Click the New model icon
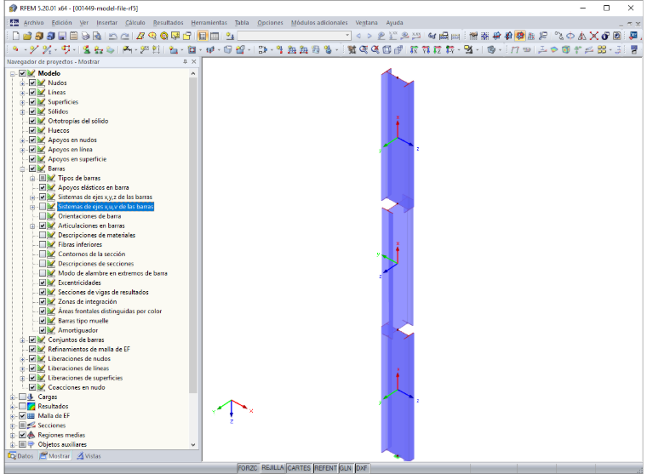Viewport: 647px width, 474px height. [x=15, y=36]
